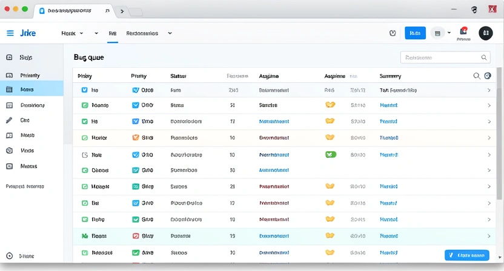
Task: Expand the Horler row chevron
Action: point(489,138)
